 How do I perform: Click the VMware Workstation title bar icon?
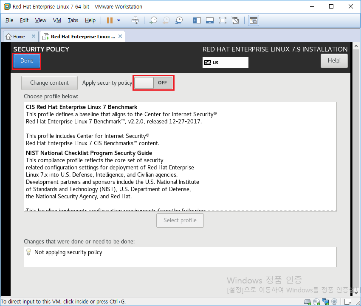[x=7, y=6]
